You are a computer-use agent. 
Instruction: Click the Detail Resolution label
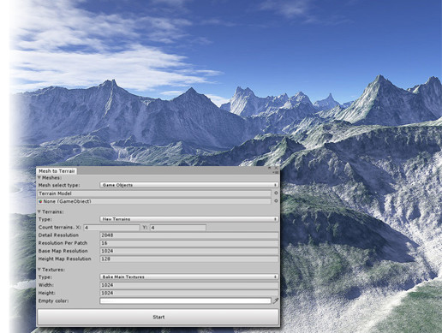[x=58, y=235]
